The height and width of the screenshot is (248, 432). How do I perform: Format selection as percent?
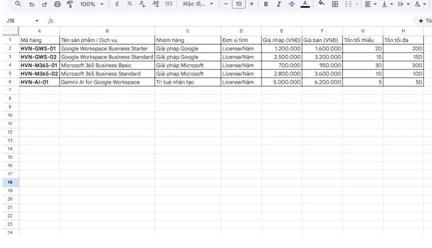coord(130,4)
